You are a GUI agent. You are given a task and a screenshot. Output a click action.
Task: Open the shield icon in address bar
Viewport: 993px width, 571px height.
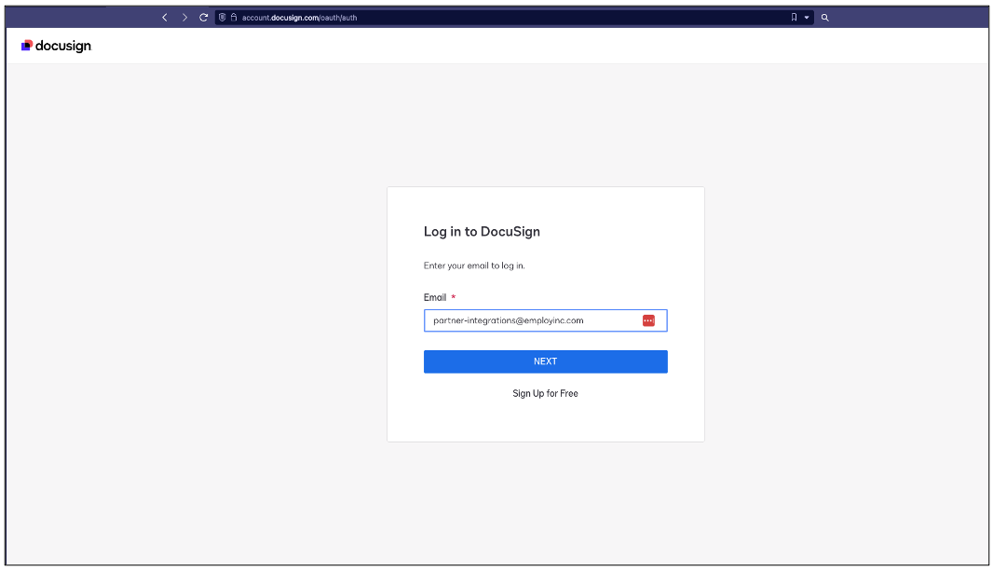[x=223, y=18]
